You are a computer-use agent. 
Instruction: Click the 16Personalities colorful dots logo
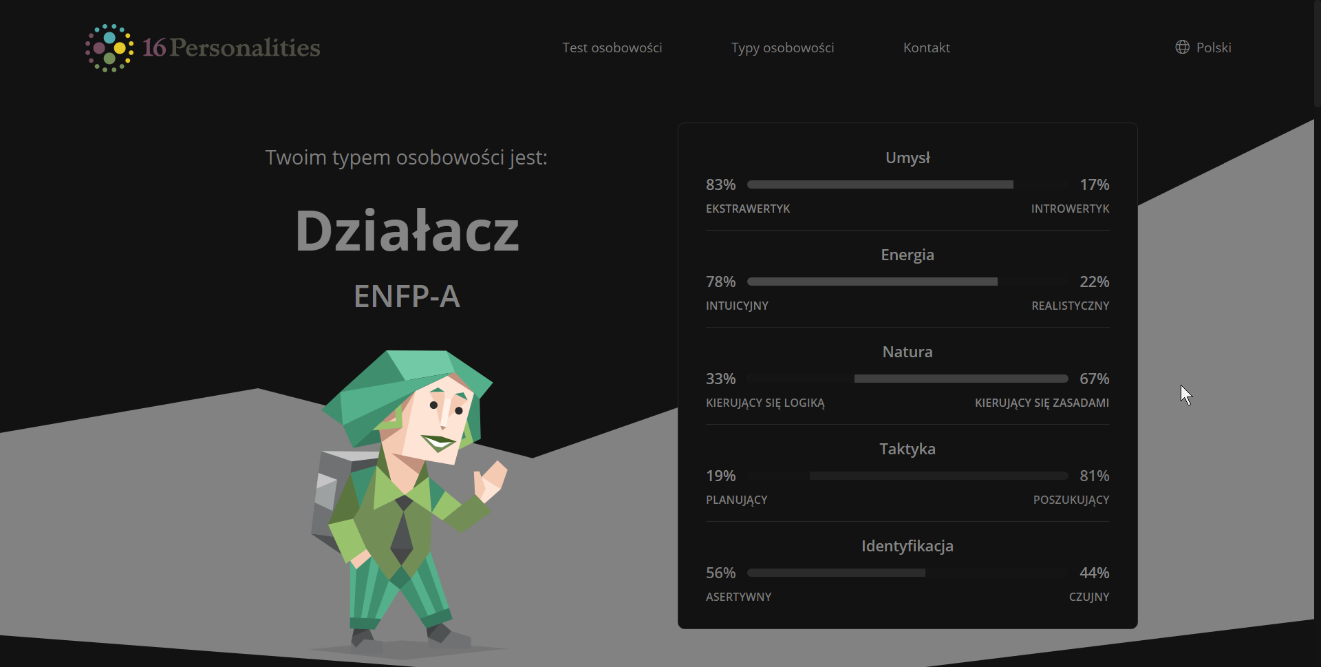(109, 48)
